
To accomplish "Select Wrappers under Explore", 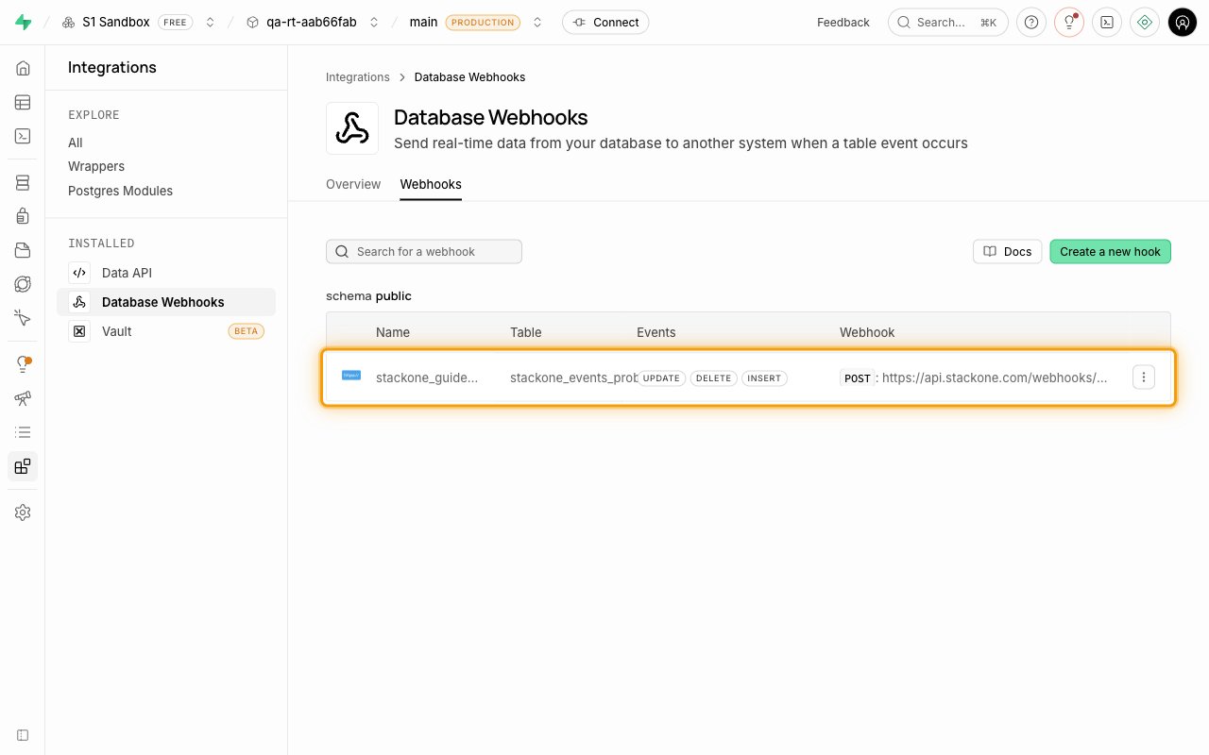I will click(96, 166).
